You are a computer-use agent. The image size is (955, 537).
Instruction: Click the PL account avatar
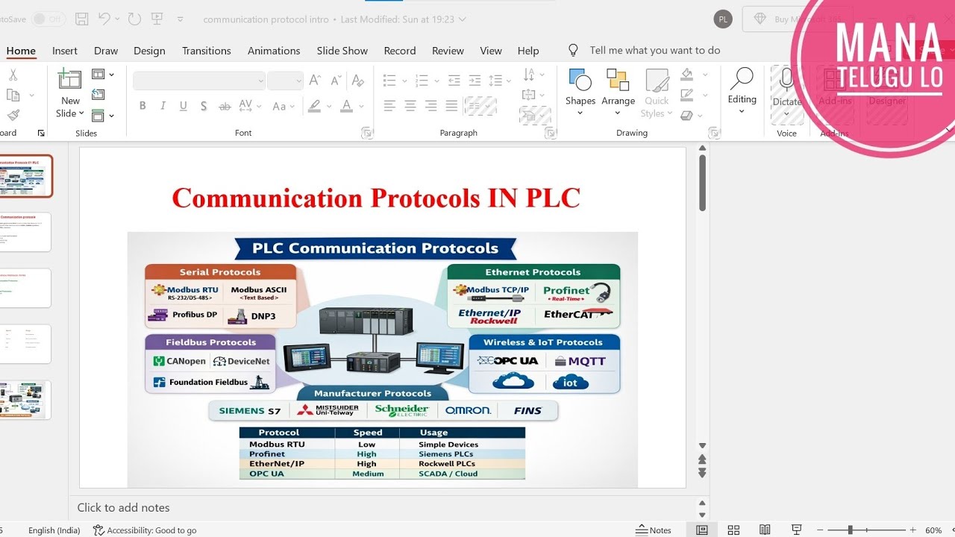723,19
